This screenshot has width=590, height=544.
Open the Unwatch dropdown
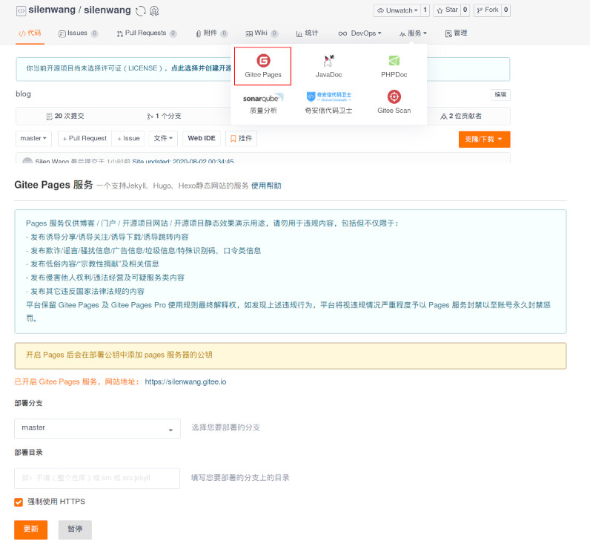coord(397,10)
